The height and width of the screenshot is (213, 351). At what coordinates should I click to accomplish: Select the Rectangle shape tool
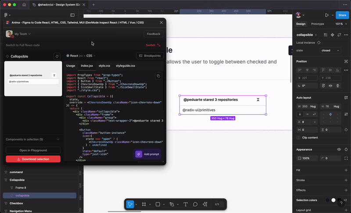point(158,204)
